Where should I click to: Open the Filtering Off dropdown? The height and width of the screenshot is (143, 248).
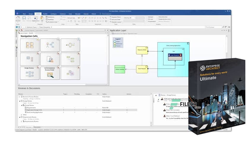click(130, 18)
